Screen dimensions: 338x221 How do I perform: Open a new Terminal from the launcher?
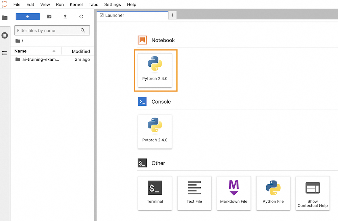[155, 193]
